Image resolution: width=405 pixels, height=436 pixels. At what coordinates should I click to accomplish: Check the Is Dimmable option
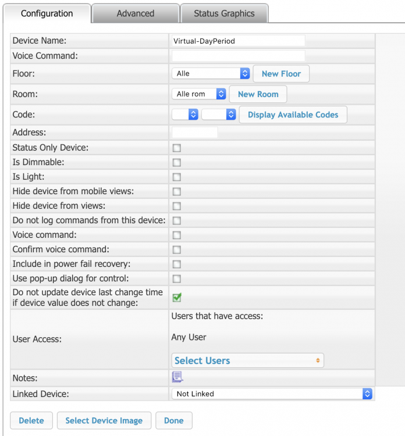tap(177, 163)
